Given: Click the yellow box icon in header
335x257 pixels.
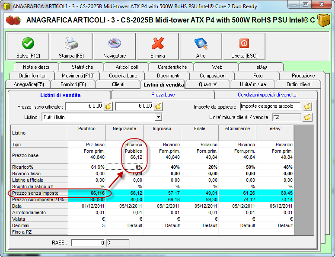Looking at the screenshot, I should pos(324,20).
